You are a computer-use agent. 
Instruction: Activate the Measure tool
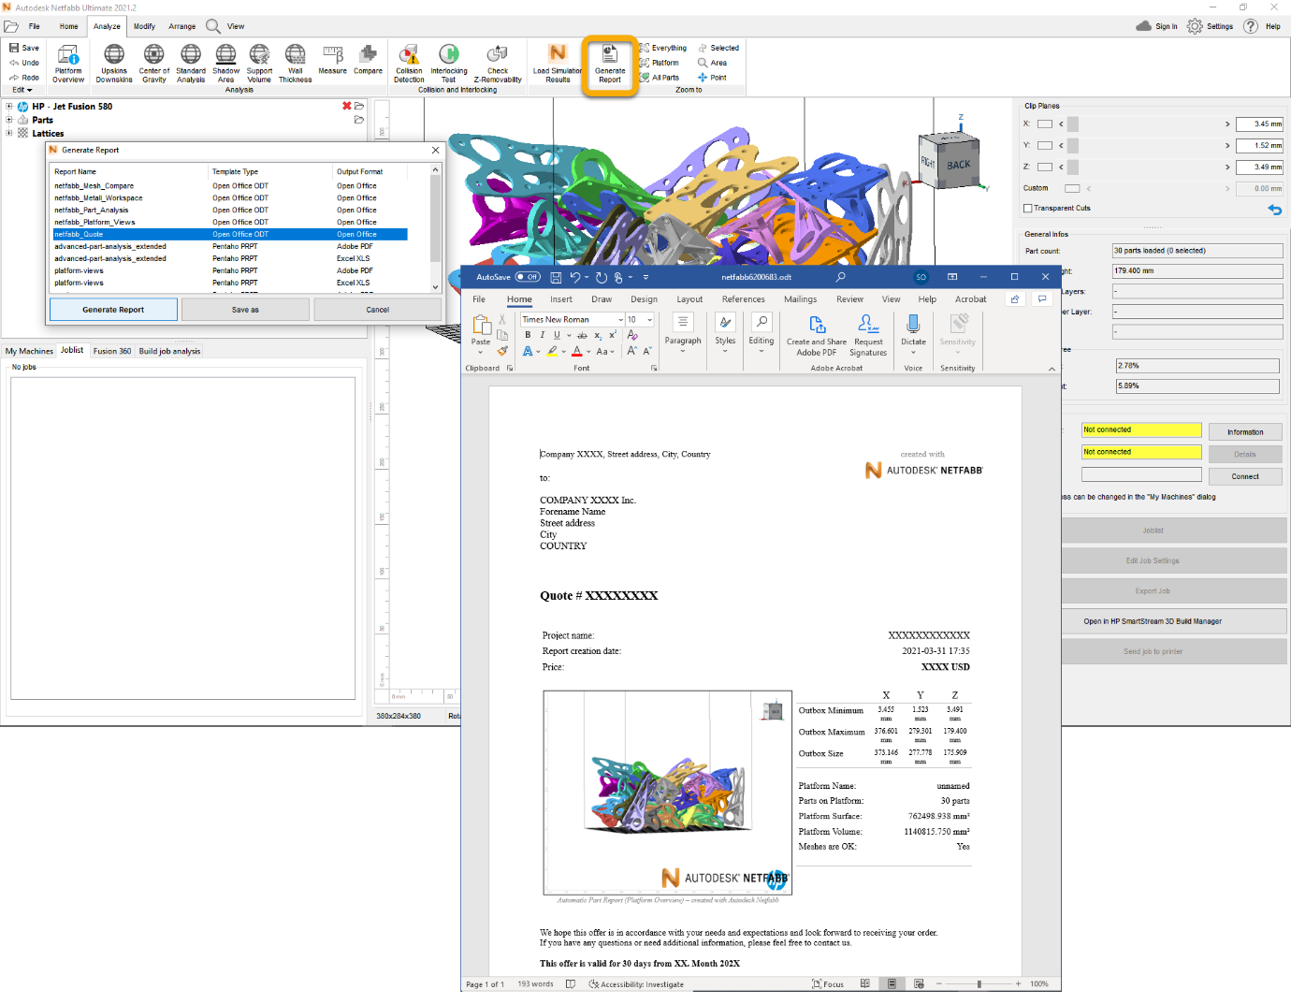[332, 59]
